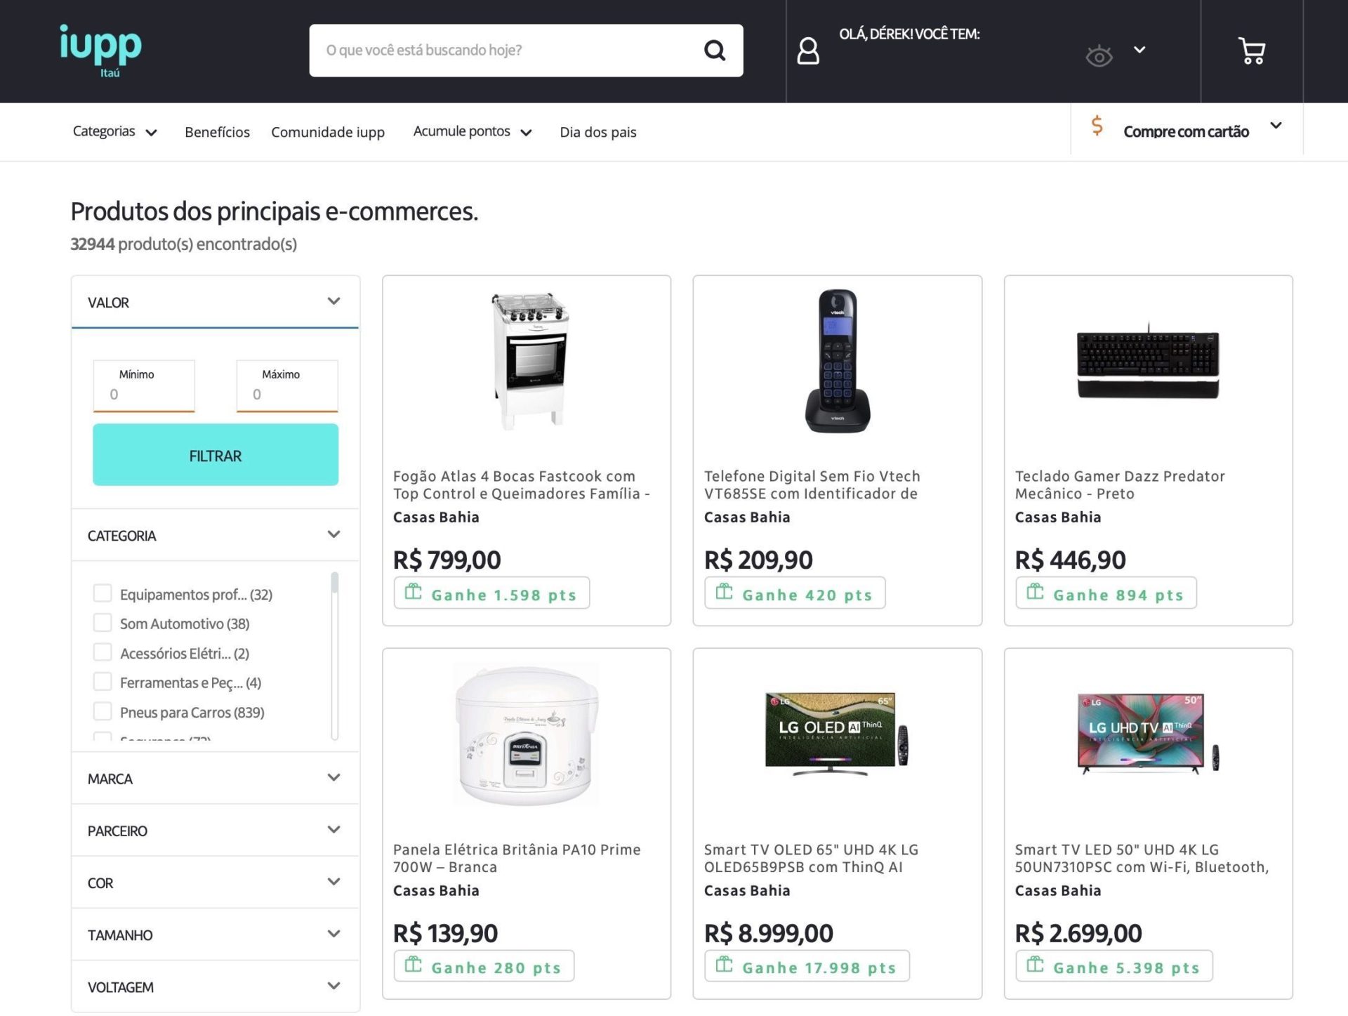Image resolution: width=1348 pixels, height=1016 pixels.
Task: Go to Benefícios
Action: pyautogui.click(x=217, y=132)
